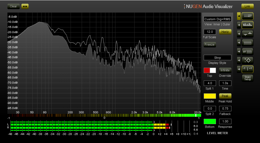Click the 5.6 peak readout beside meter
Image resolution: width=260 pixels, height=143 pixels.
(x=196, y=130)
